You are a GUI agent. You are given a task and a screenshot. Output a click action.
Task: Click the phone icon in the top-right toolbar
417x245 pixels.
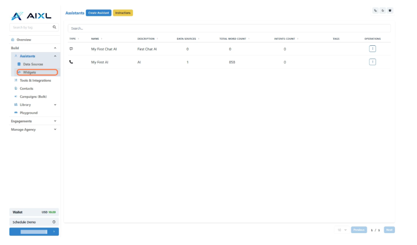[x=375, y=11]
